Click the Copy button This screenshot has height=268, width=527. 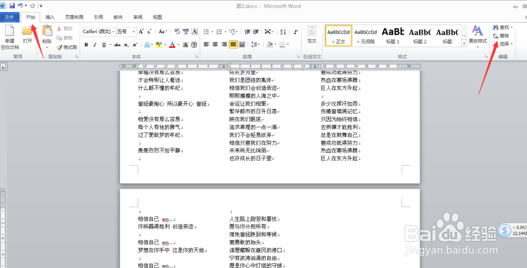(64, 38)
